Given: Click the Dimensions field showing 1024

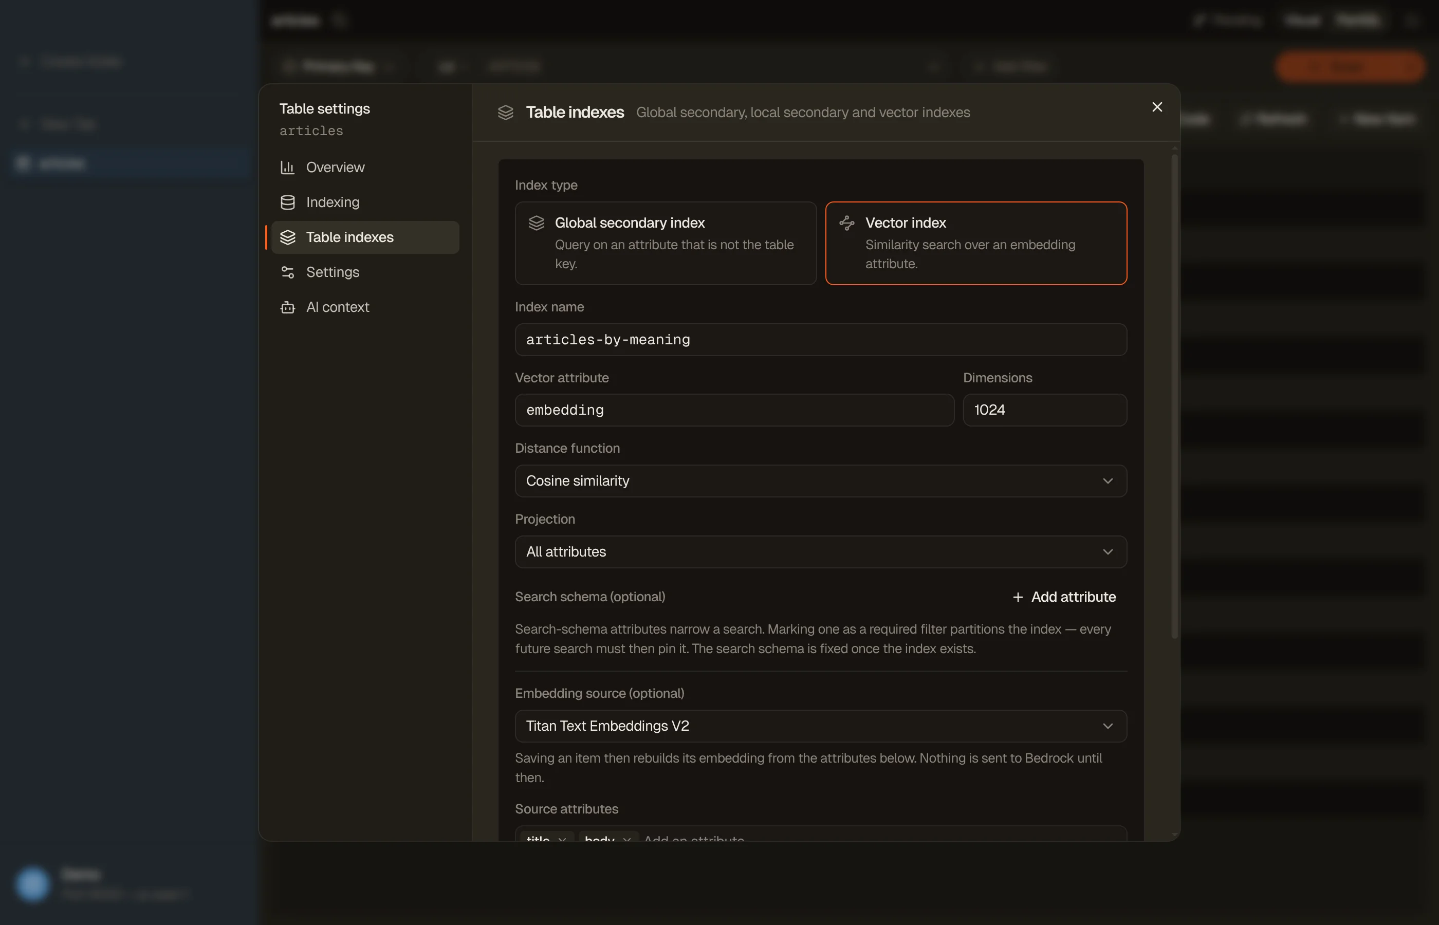Looking at the screenshot, I should (1044, 410).
